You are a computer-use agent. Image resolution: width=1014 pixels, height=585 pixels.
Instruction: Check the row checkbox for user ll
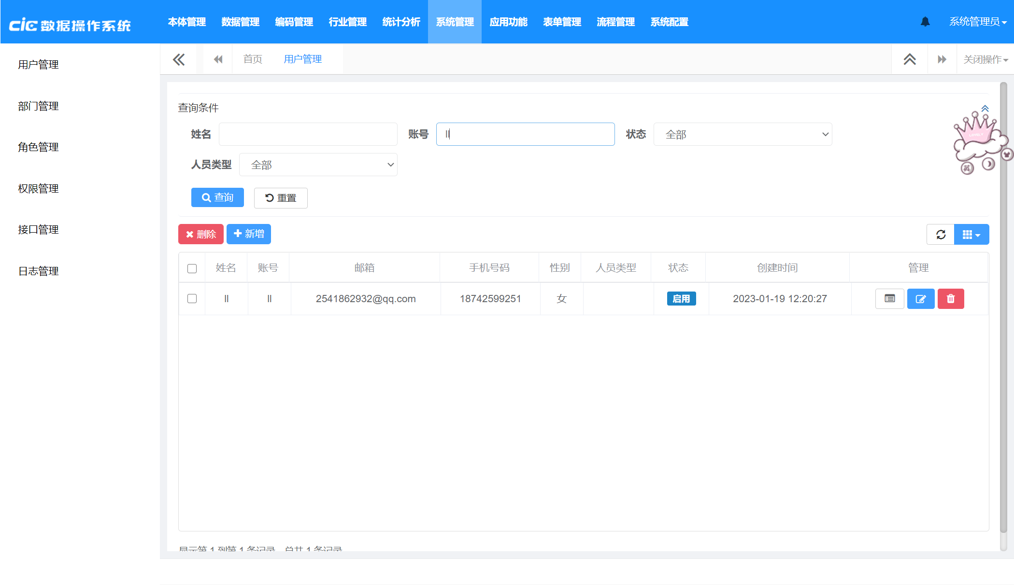192,299
